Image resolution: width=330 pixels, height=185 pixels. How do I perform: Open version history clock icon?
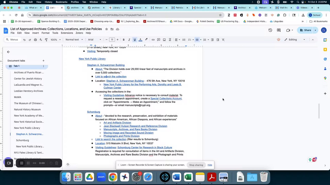270,30
